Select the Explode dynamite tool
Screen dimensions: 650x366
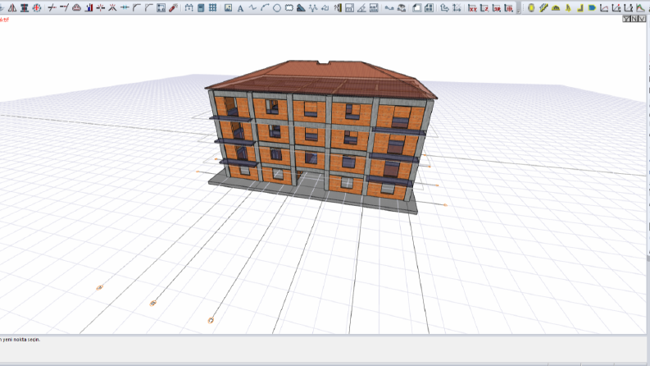tap(173, 7)
